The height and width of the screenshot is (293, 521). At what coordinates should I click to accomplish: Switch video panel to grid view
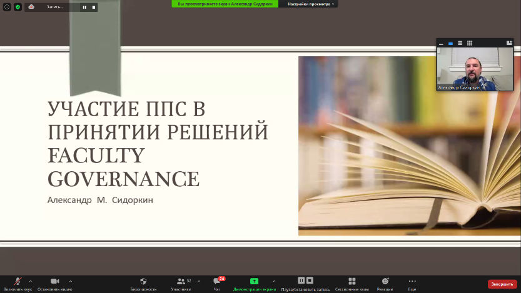click(469, 43)
